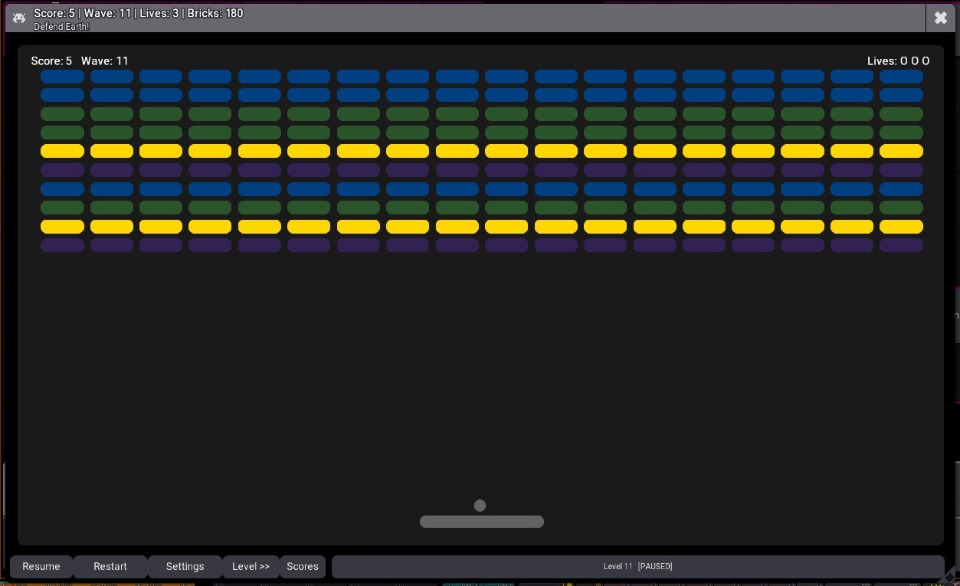
Task: Skip ahead with the Level >> button
Action: [251, 567]
